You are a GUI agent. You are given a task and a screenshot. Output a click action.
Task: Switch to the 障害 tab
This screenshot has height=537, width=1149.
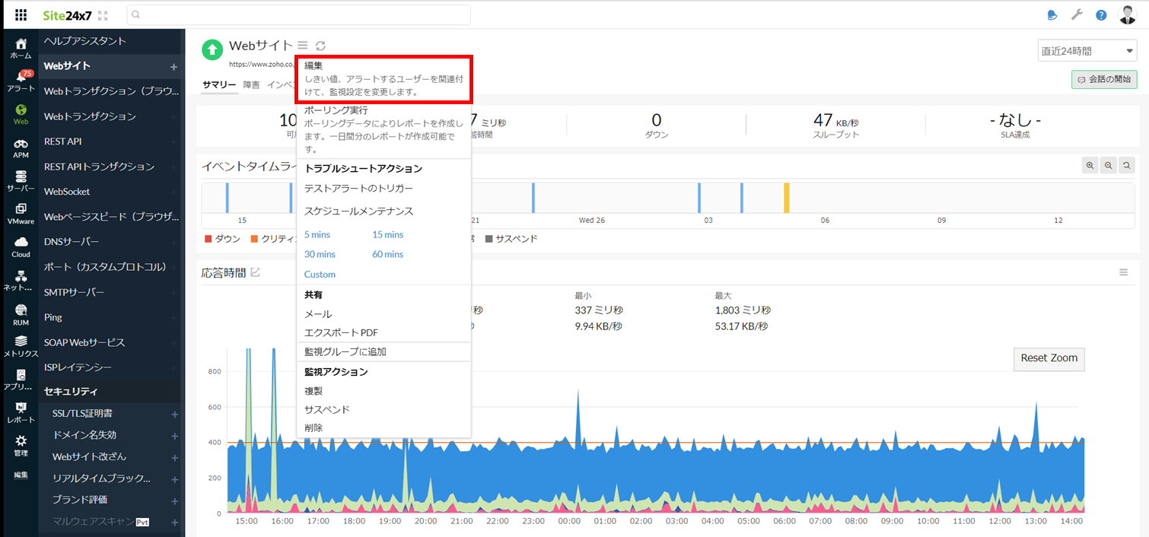[251, 84]
